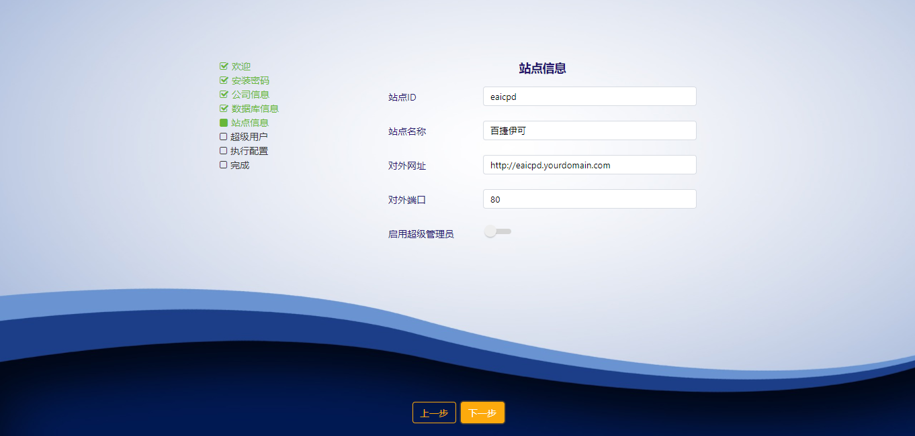
Task: Click the 启用超级管理员 label text
Action: [421, 234]
